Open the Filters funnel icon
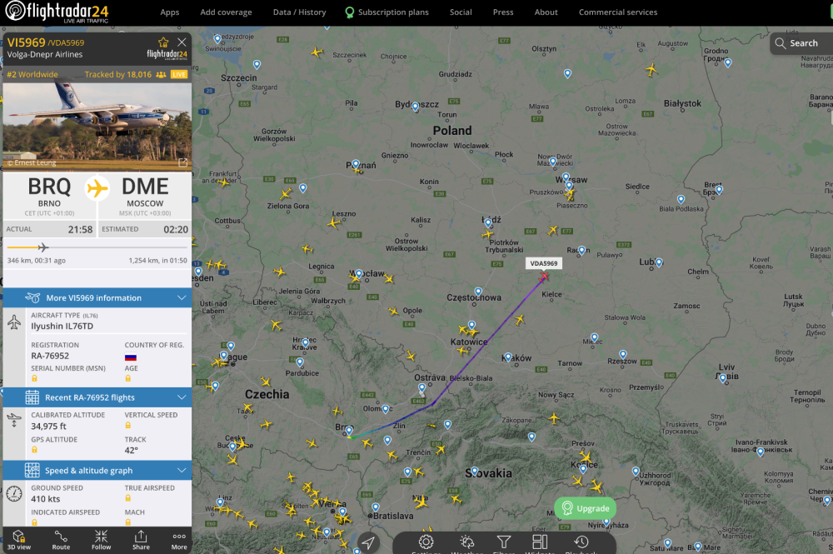The height and width of the screenshot is (554, 833). coord(504,542)
